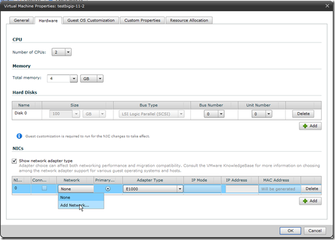Click the NIC 0 IP Address field
This screenshot has height=240, width=335.
pyautogui.click(x=242, y=189)
